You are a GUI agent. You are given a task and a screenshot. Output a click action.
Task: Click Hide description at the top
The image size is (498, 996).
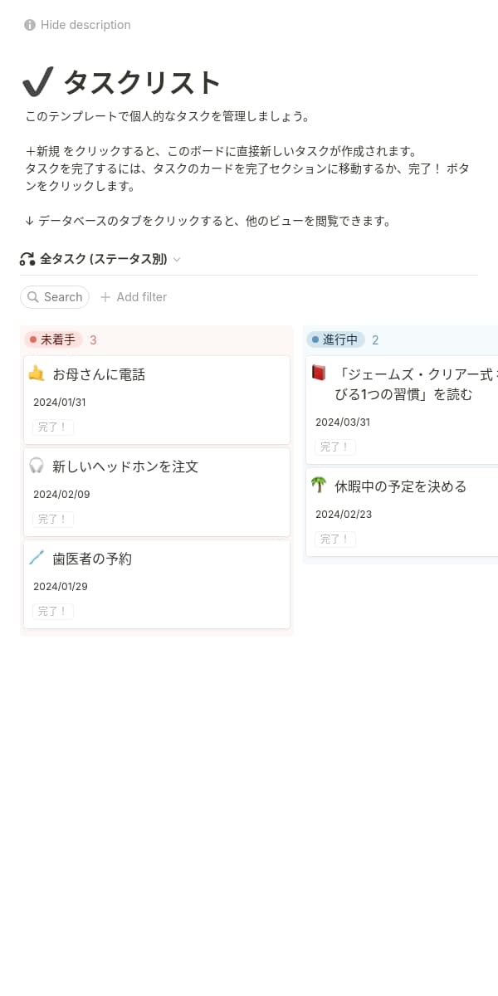[85, 25]
